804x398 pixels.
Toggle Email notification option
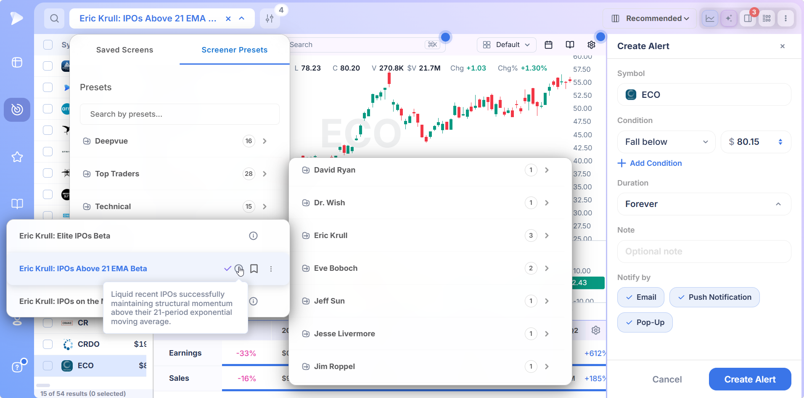(640, 297)
